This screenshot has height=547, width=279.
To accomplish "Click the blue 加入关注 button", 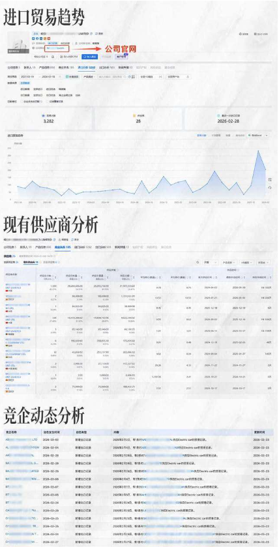I will 89,57.
